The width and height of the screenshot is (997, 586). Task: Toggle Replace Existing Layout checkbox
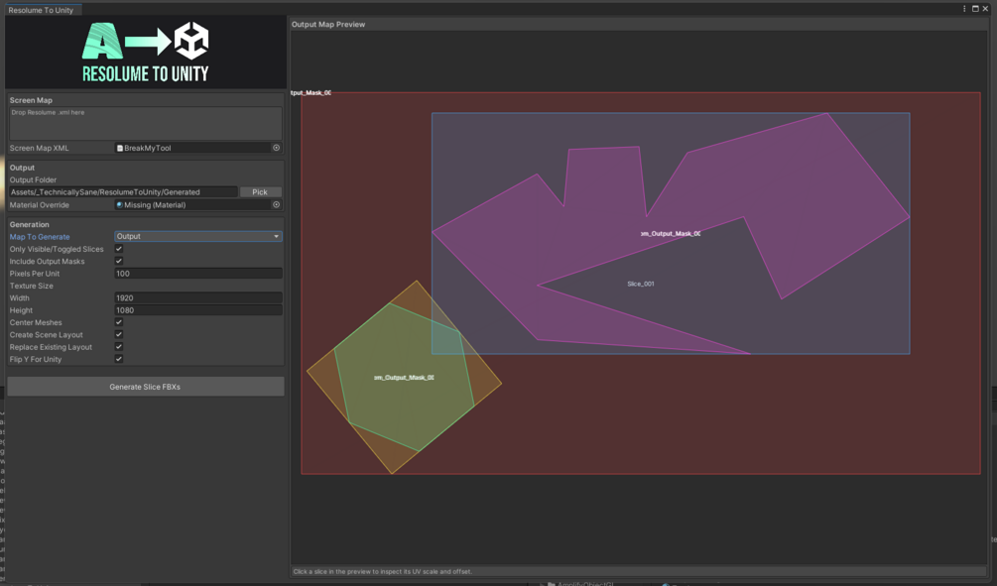pos(119,346)
